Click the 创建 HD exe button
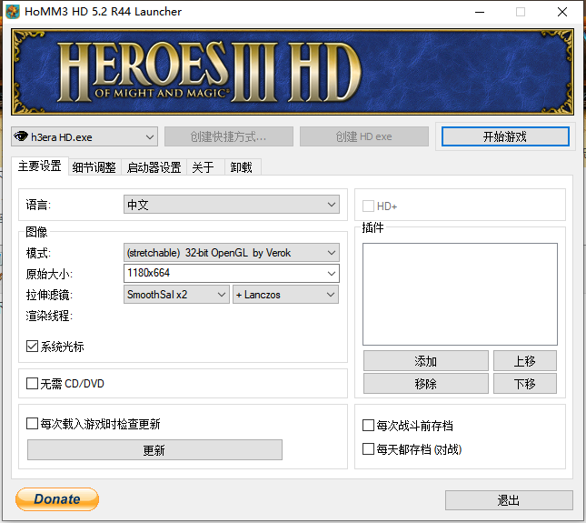This screenshot has width=586, height=523. click(x=364, y=136)
